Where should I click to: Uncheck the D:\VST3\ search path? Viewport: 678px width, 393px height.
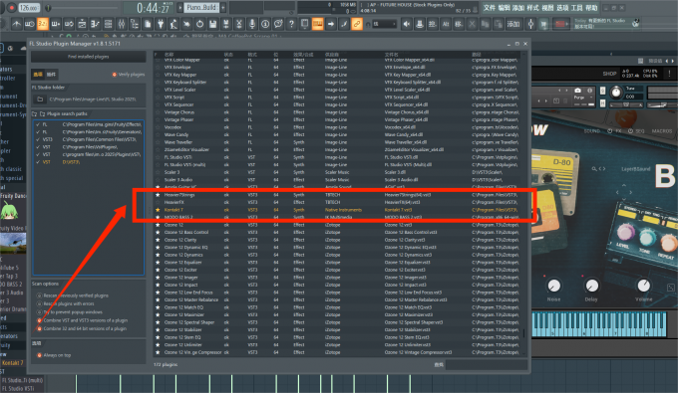[38, 162]
